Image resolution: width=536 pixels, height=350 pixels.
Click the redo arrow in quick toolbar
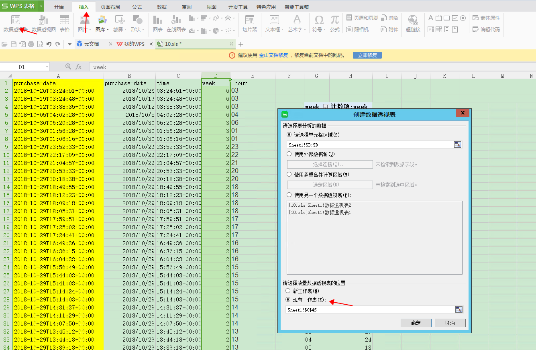(58, 44)
